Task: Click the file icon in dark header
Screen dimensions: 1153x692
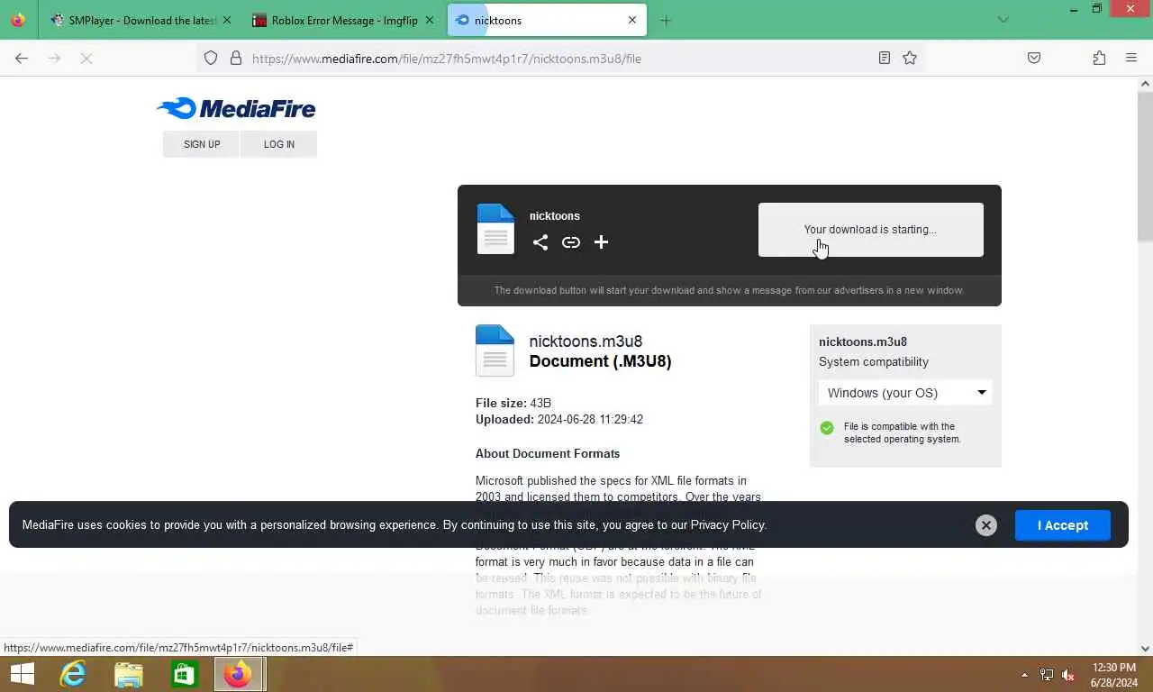Action: [x=495, y=229]
